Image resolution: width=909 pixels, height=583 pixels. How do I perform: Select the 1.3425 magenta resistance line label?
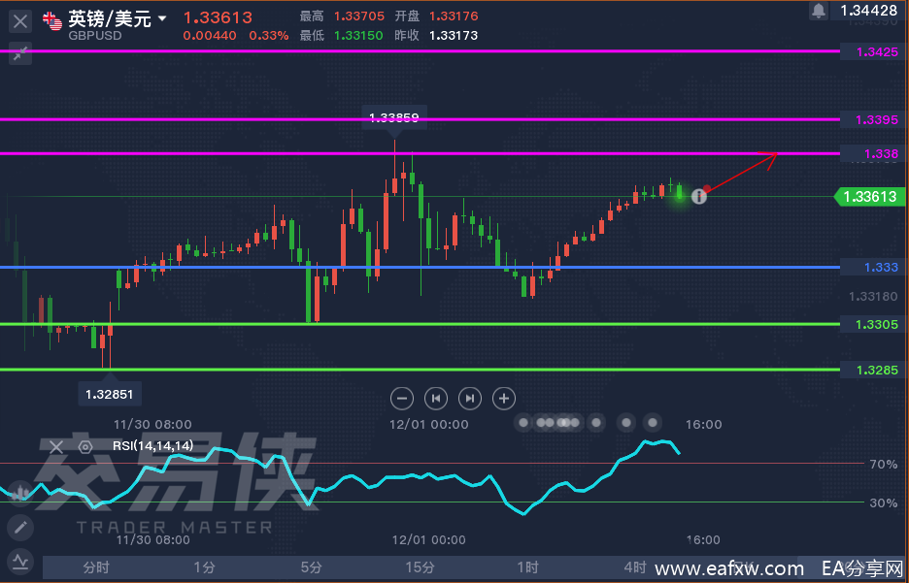(x=877, y=52)
